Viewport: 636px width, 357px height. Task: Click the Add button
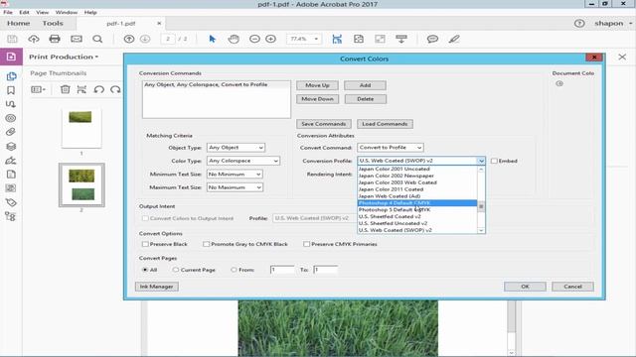coord(365,85)
